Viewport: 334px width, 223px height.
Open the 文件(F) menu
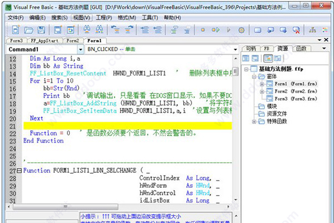[16, 18]
